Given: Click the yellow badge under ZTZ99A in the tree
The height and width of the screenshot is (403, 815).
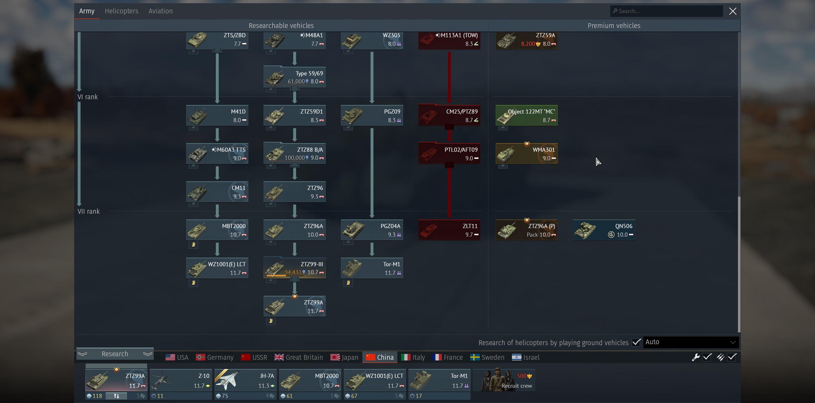Looking at the screenshot, I should point(271,321).
